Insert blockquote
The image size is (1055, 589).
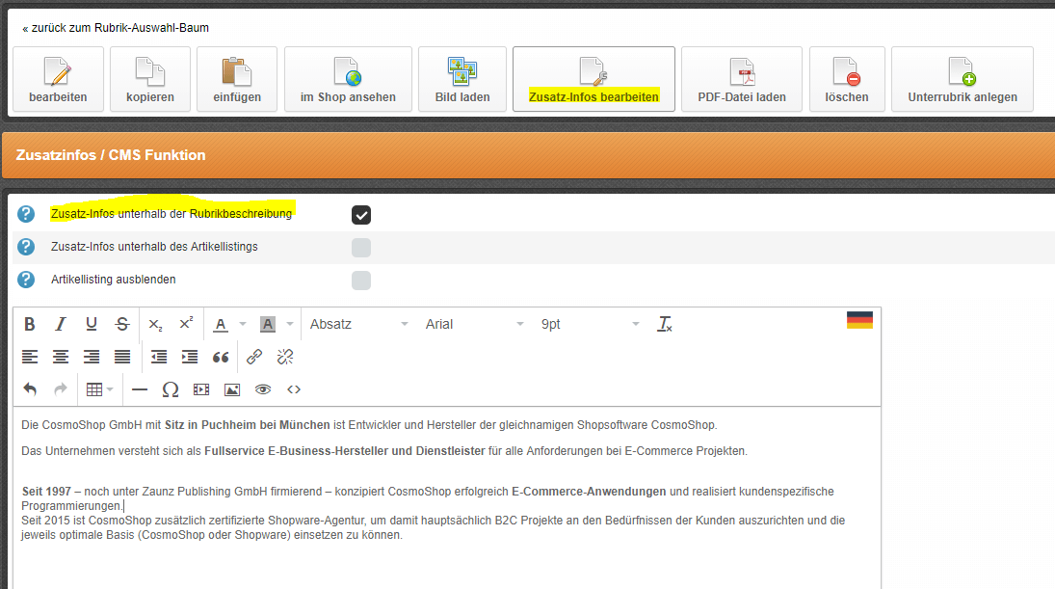[221, 357]
